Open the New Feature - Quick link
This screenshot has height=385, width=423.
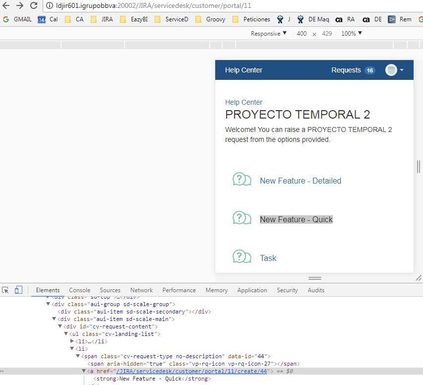tap(296, 219)
